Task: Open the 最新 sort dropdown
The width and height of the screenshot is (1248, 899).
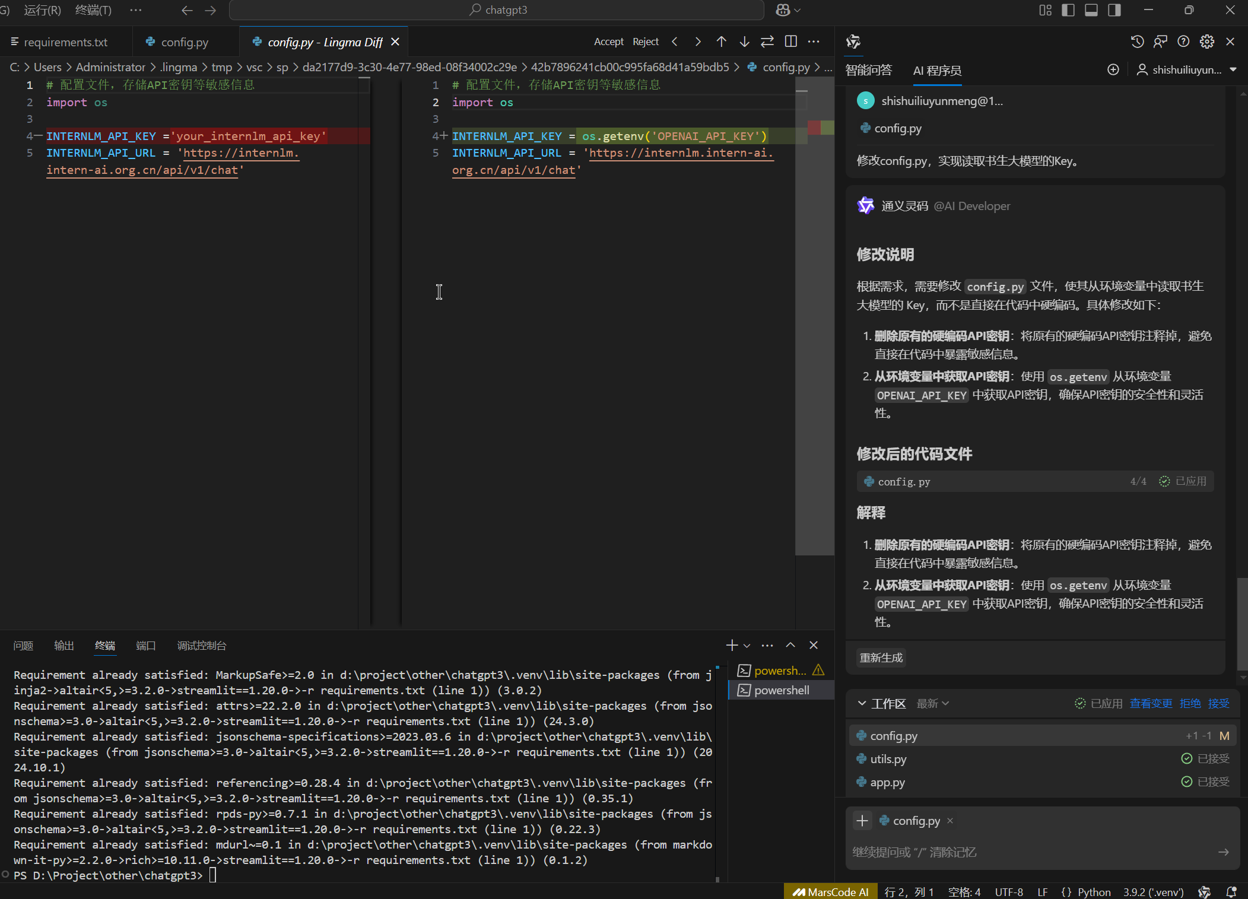Action: 933,703
